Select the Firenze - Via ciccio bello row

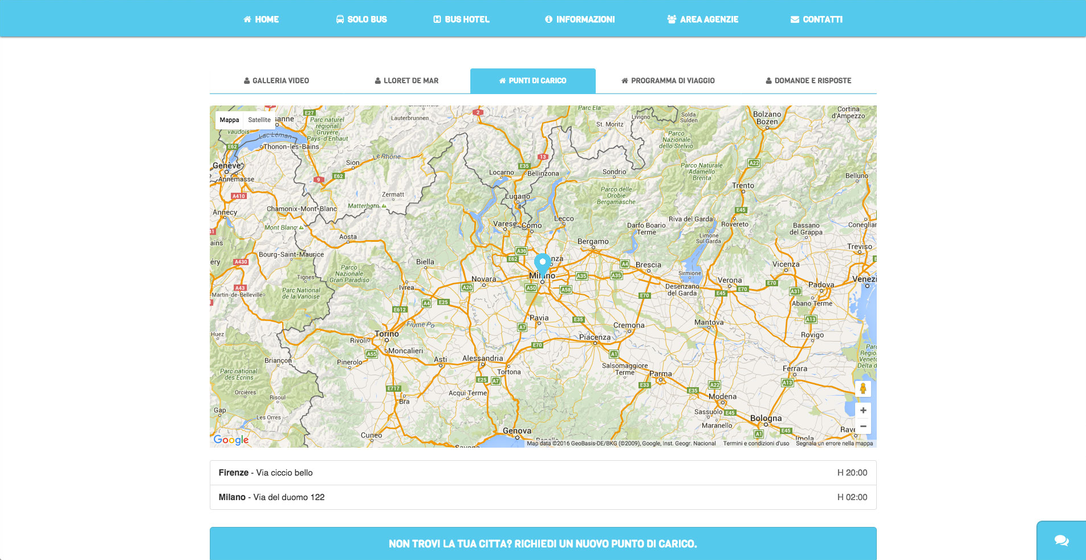[x=543, y=473]
